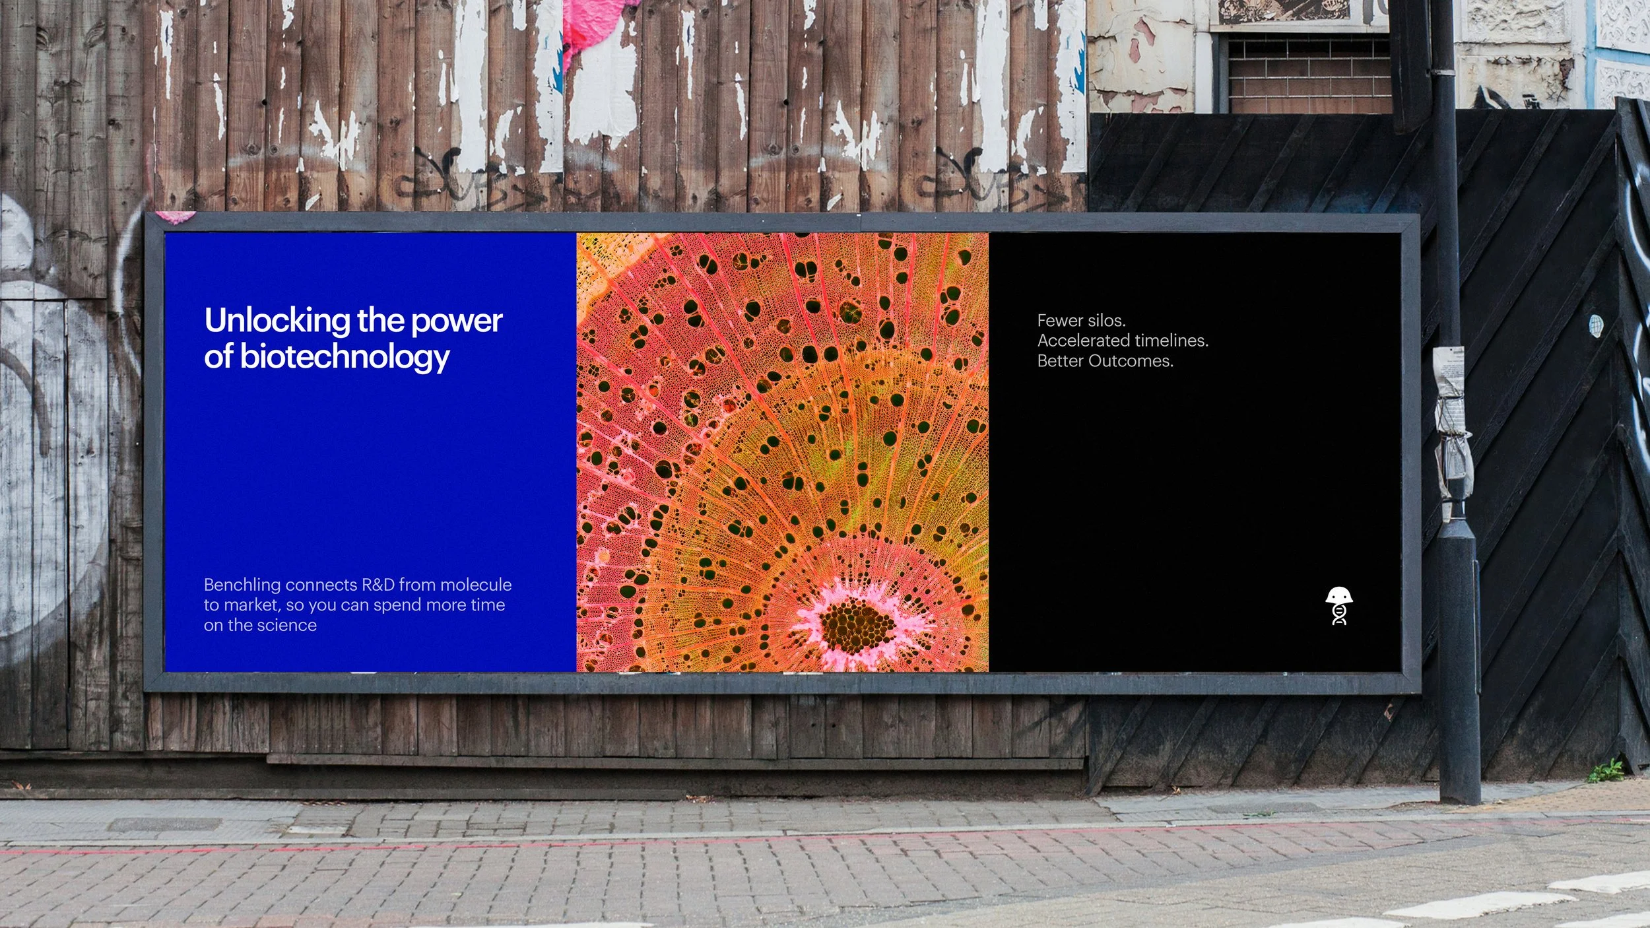Click the Benchling connects R&D paragraph
Viewport: 1650px width, 928px height.
click(x=356, y=605)
